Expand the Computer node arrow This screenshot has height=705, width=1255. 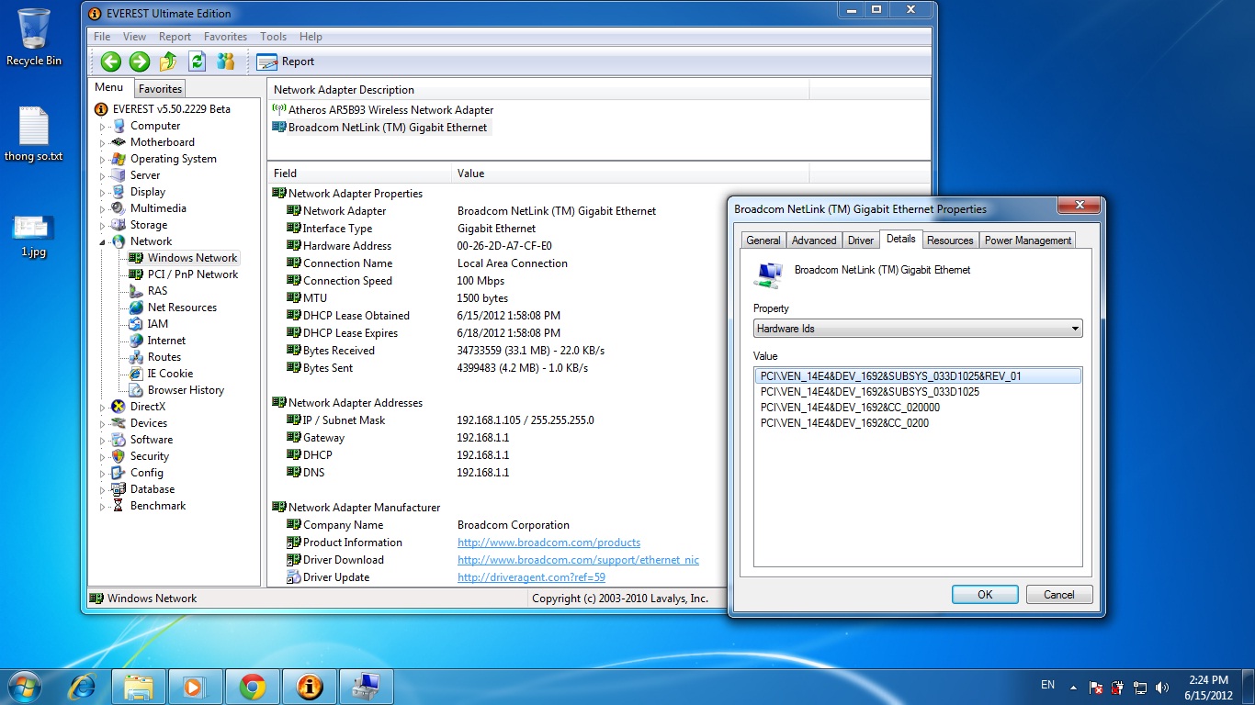pos(103,127)
